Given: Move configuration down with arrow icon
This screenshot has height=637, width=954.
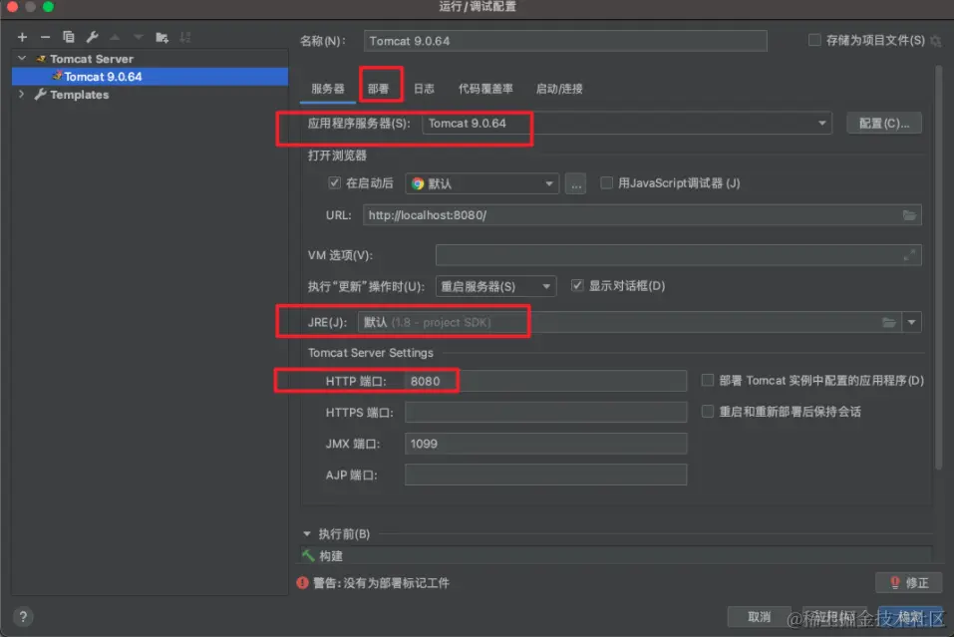Looking at the screenshot, I should pyautogui.click(x=139, y=37).
